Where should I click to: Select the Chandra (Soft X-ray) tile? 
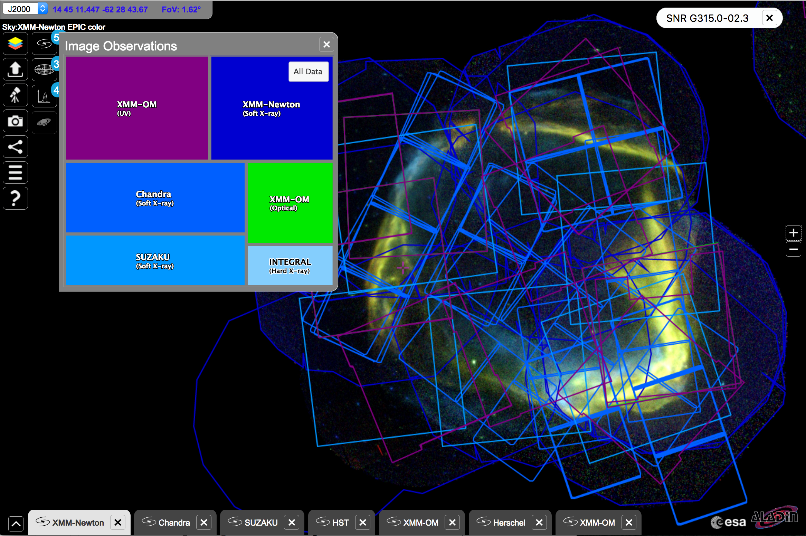click(155, 198)
